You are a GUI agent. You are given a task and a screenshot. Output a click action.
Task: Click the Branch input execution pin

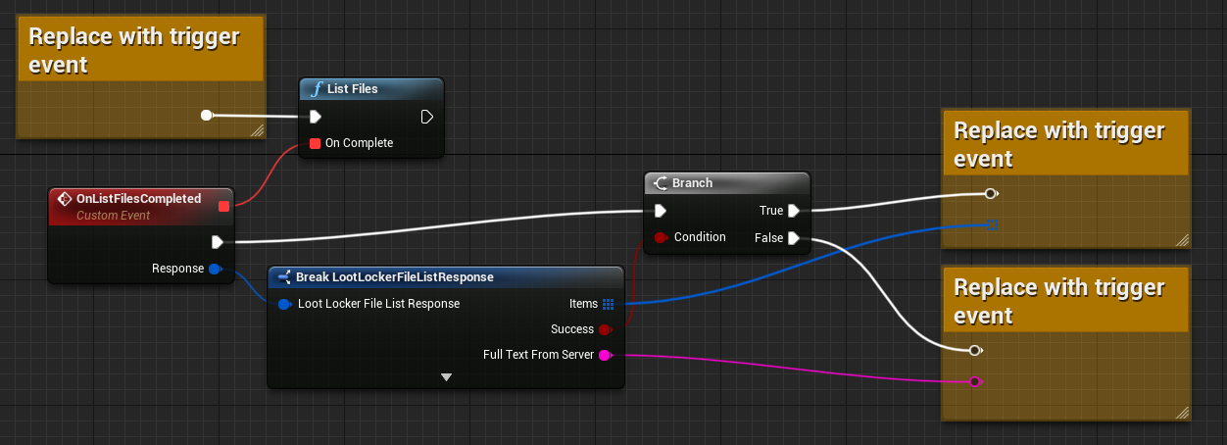pos(661,211)
